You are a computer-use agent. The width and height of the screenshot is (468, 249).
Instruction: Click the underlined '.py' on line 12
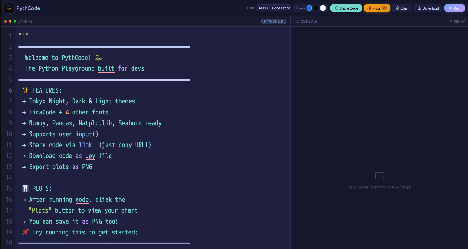click(90, 156)
